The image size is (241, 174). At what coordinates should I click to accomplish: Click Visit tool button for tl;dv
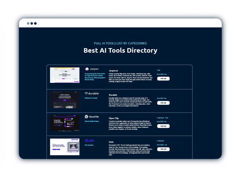coord(163,149)
